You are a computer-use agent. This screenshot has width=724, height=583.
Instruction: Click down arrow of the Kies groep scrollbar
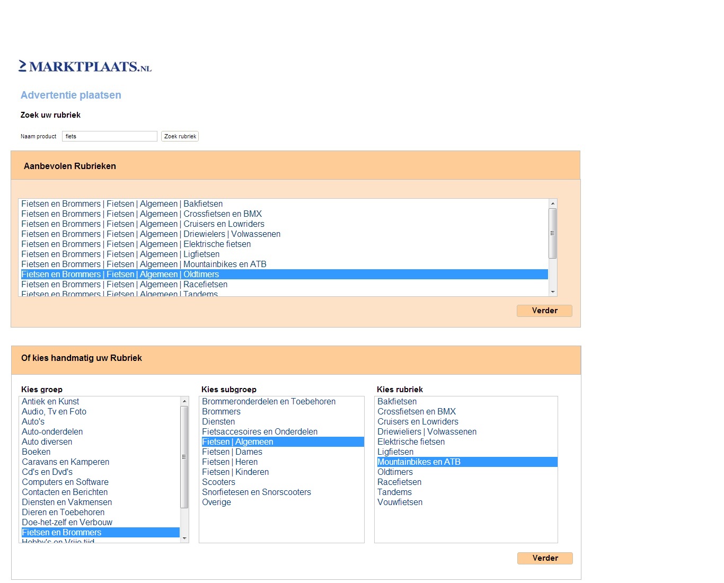tap(184, 538)
